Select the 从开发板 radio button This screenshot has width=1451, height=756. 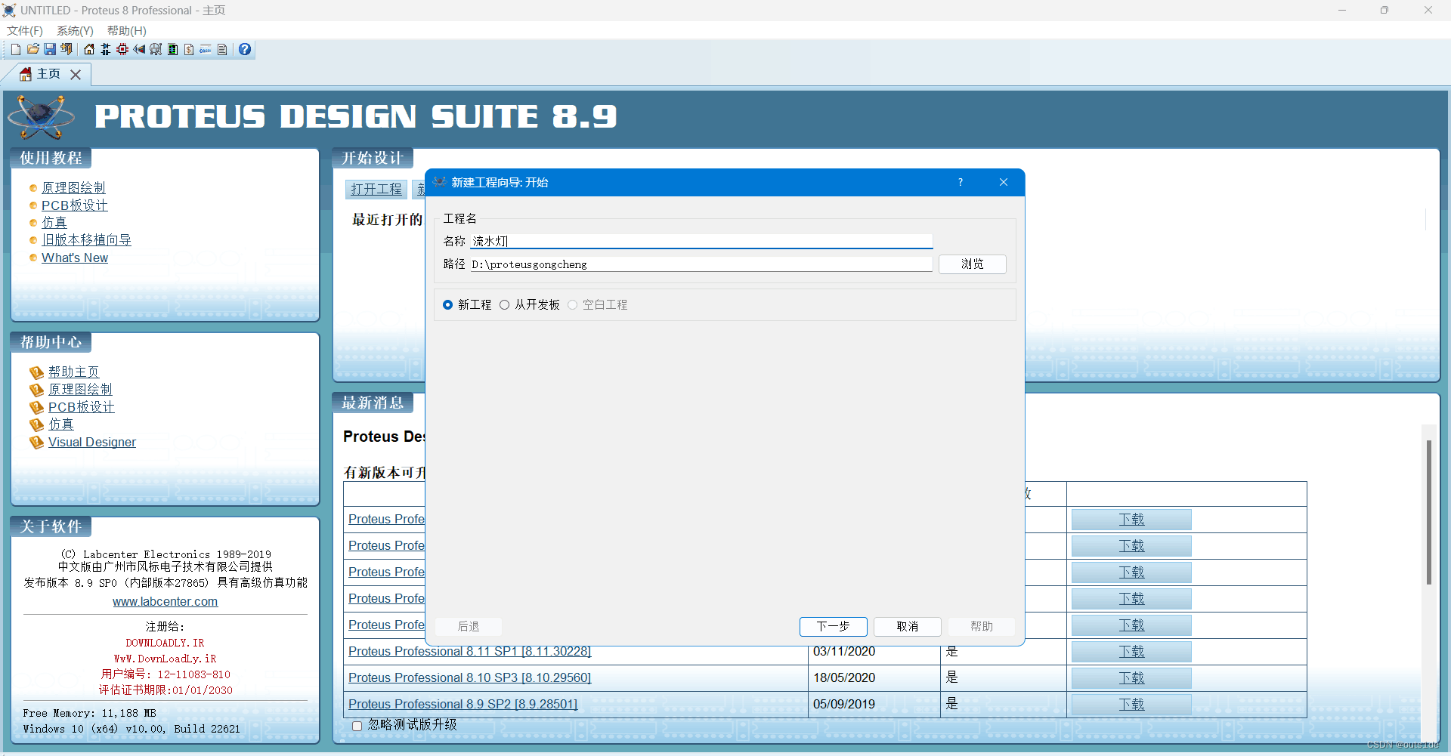coord(505,304)
